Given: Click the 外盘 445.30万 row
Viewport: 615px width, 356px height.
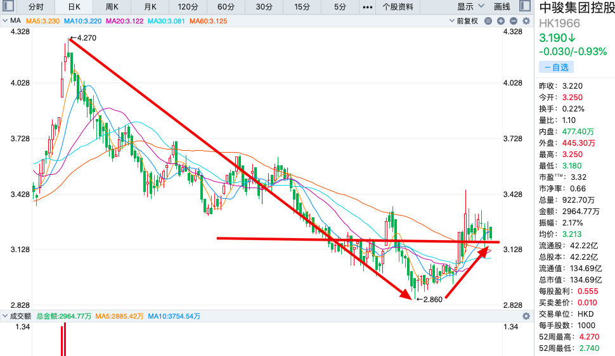Looking at the screenshot, I should tap(567, 143).
